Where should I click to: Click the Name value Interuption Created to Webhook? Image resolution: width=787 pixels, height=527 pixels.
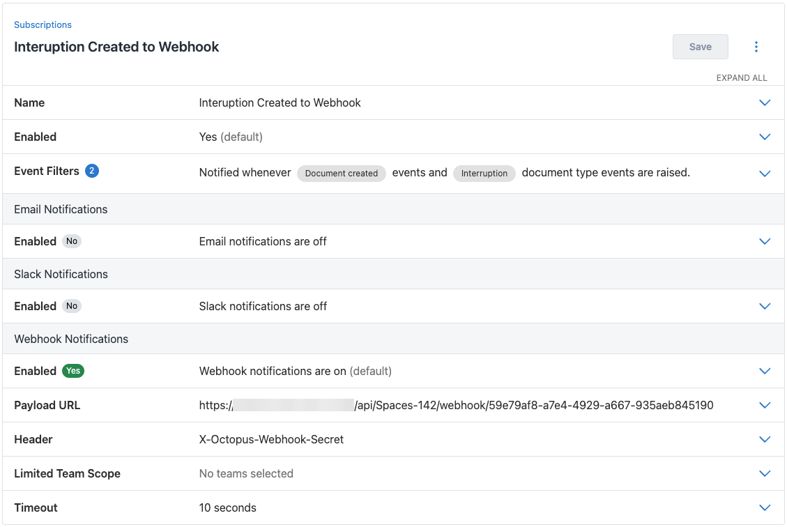click(x=280, y=103)
